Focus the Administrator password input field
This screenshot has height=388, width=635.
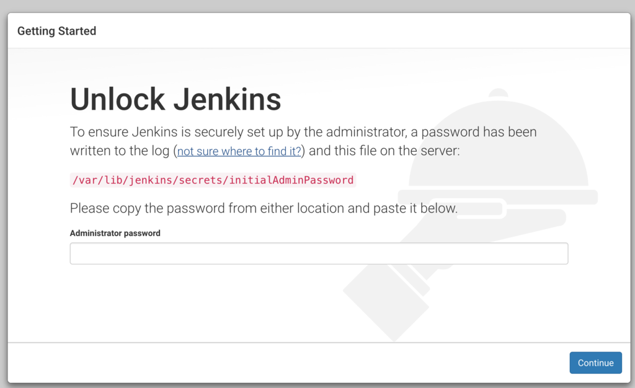click(x=319, y=254)
